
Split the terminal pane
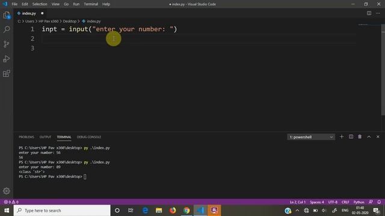point(351,137)
